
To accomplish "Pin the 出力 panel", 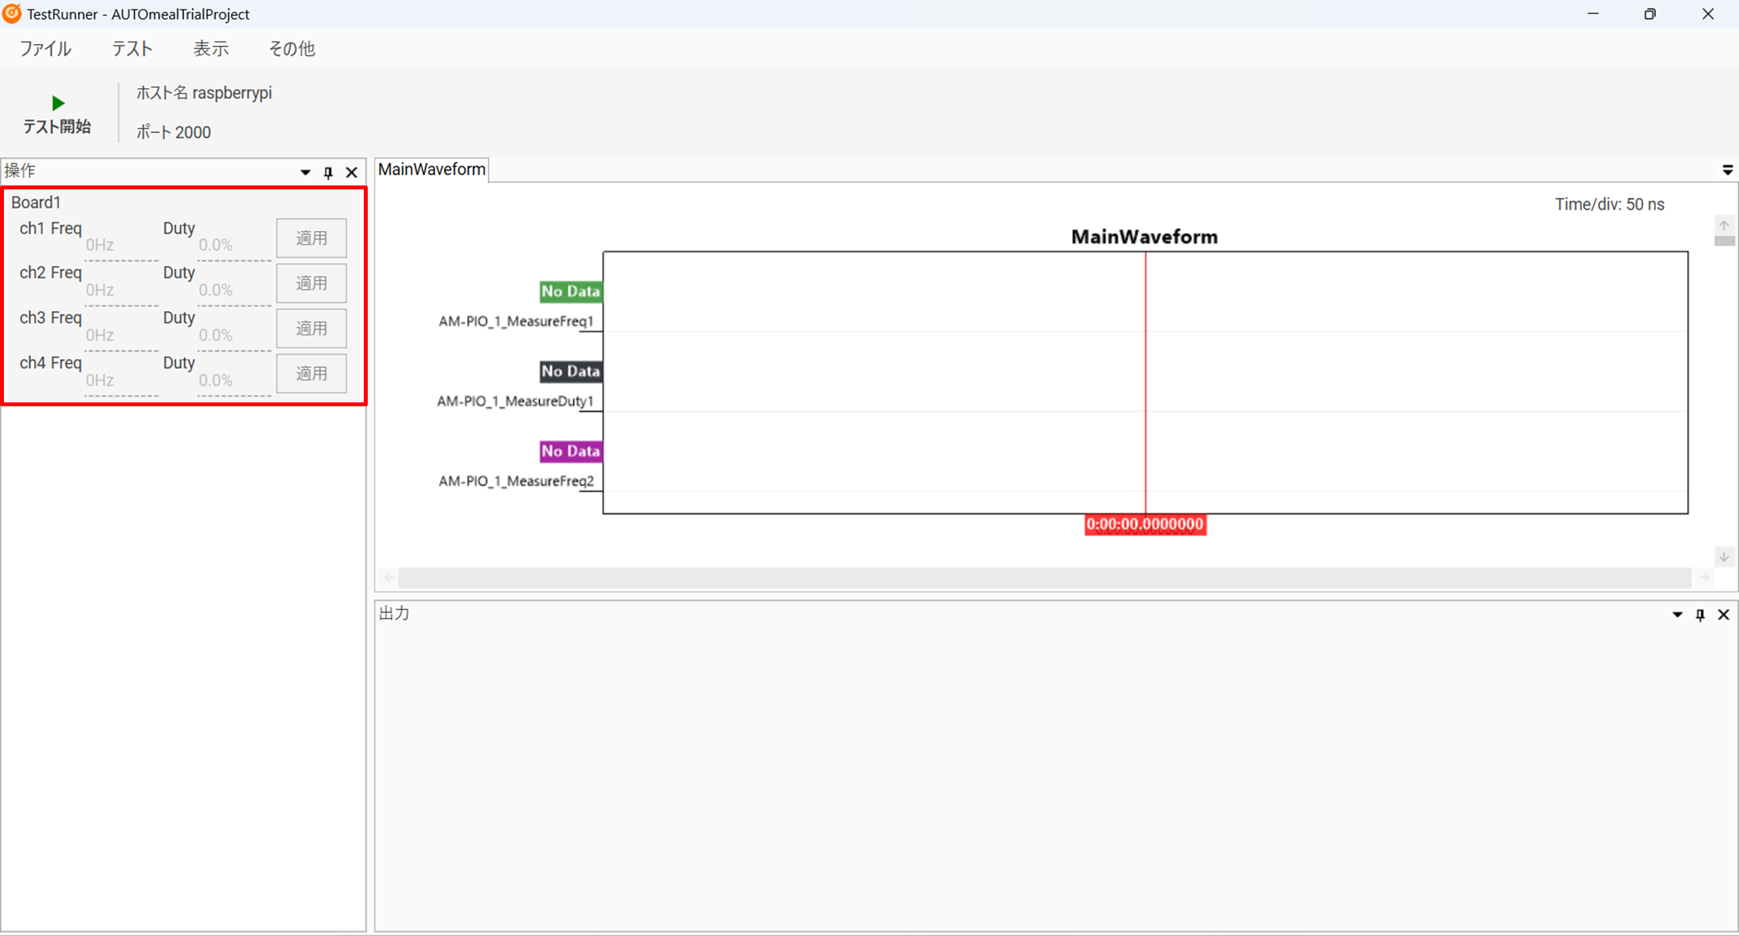I will 1700,615.
